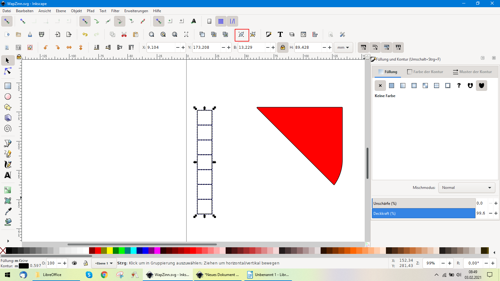Viewport: 500px width, 281px height.
Task: Select the circle/ellipse tool
Action: [8, 97]
